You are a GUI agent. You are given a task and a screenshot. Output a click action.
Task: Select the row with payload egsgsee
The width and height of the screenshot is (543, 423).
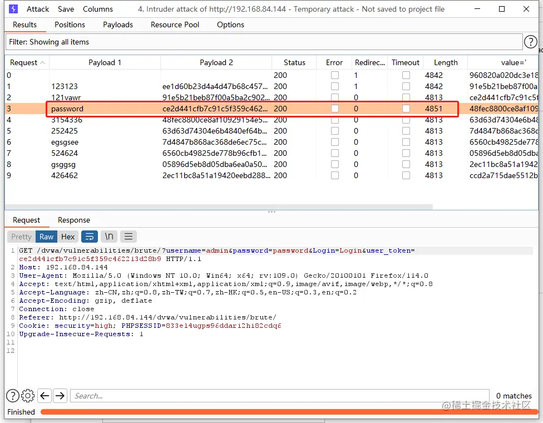point(271,142)
